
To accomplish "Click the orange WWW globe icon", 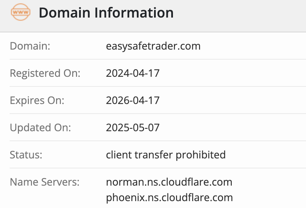I will 21,13.
